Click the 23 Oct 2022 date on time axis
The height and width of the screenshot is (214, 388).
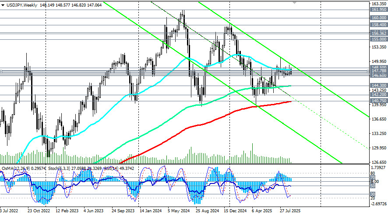(x=39, y=210)
